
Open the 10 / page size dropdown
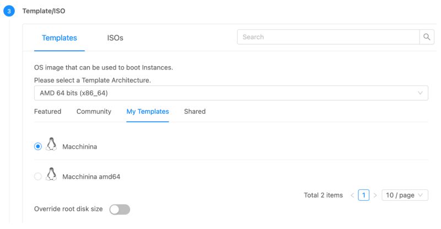click(405, 195)
